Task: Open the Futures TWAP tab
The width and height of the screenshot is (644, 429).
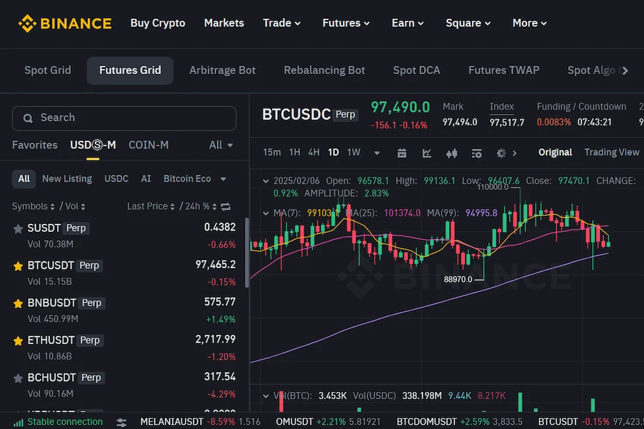Action: point(504,70)
